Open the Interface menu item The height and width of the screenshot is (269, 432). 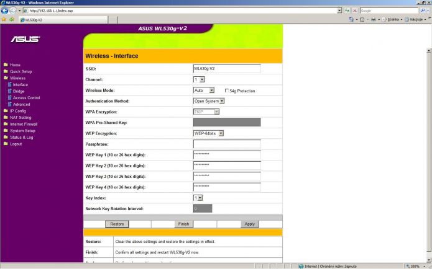click(x=21, y=85)
